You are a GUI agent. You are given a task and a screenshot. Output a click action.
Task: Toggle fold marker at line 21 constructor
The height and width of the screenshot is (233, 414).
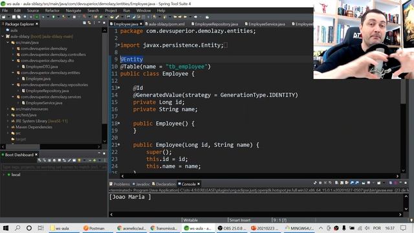point(118,144)
